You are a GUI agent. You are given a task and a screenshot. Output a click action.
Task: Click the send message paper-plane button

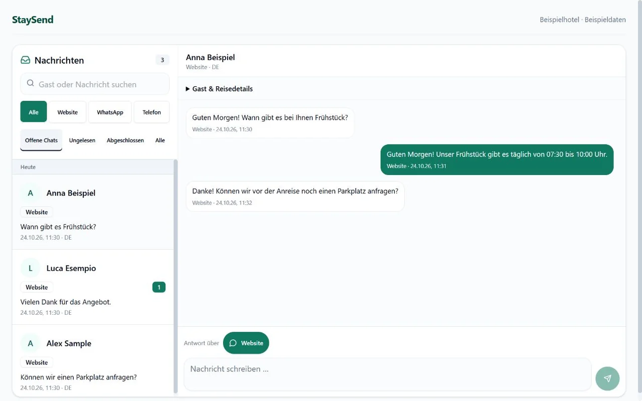(607, 378)
